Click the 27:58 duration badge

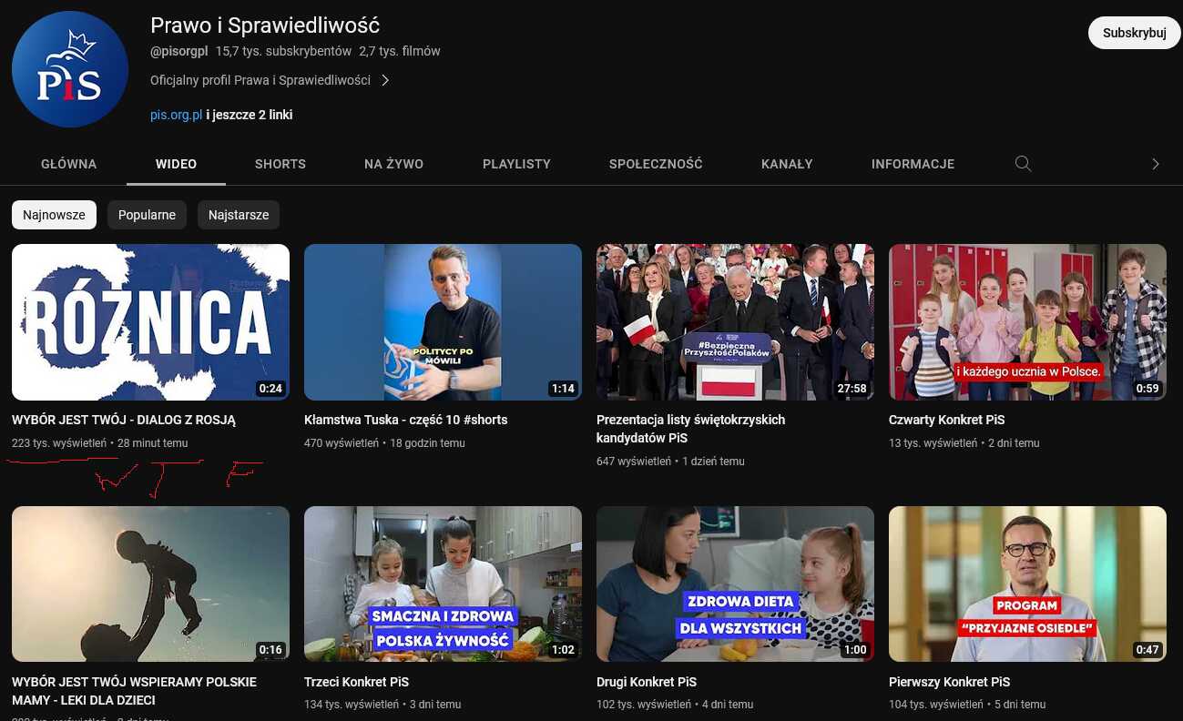(x=852, y=389)
